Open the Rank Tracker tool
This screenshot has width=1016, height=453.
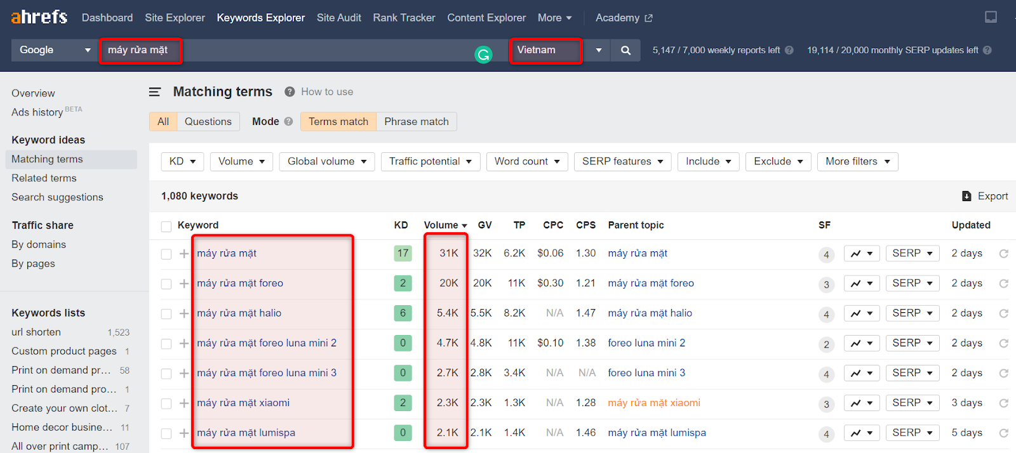pyautogui.click(x=404, y=18)
